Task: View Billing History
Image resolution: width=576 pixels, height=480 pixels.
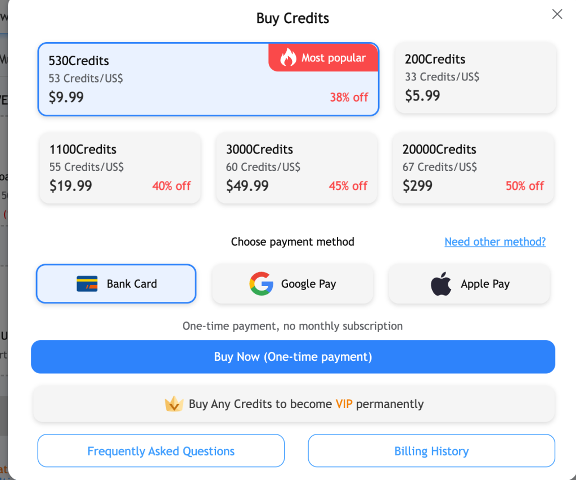Action: [431, 451]
